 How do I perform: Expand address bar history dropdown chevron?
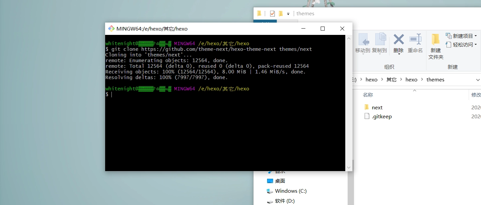tap(478, 80)
